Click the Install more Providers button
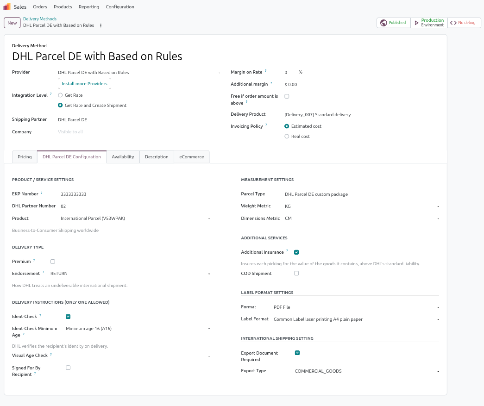Screen dimensions: 484x406 pyautogui.click(x=84, y=84)
